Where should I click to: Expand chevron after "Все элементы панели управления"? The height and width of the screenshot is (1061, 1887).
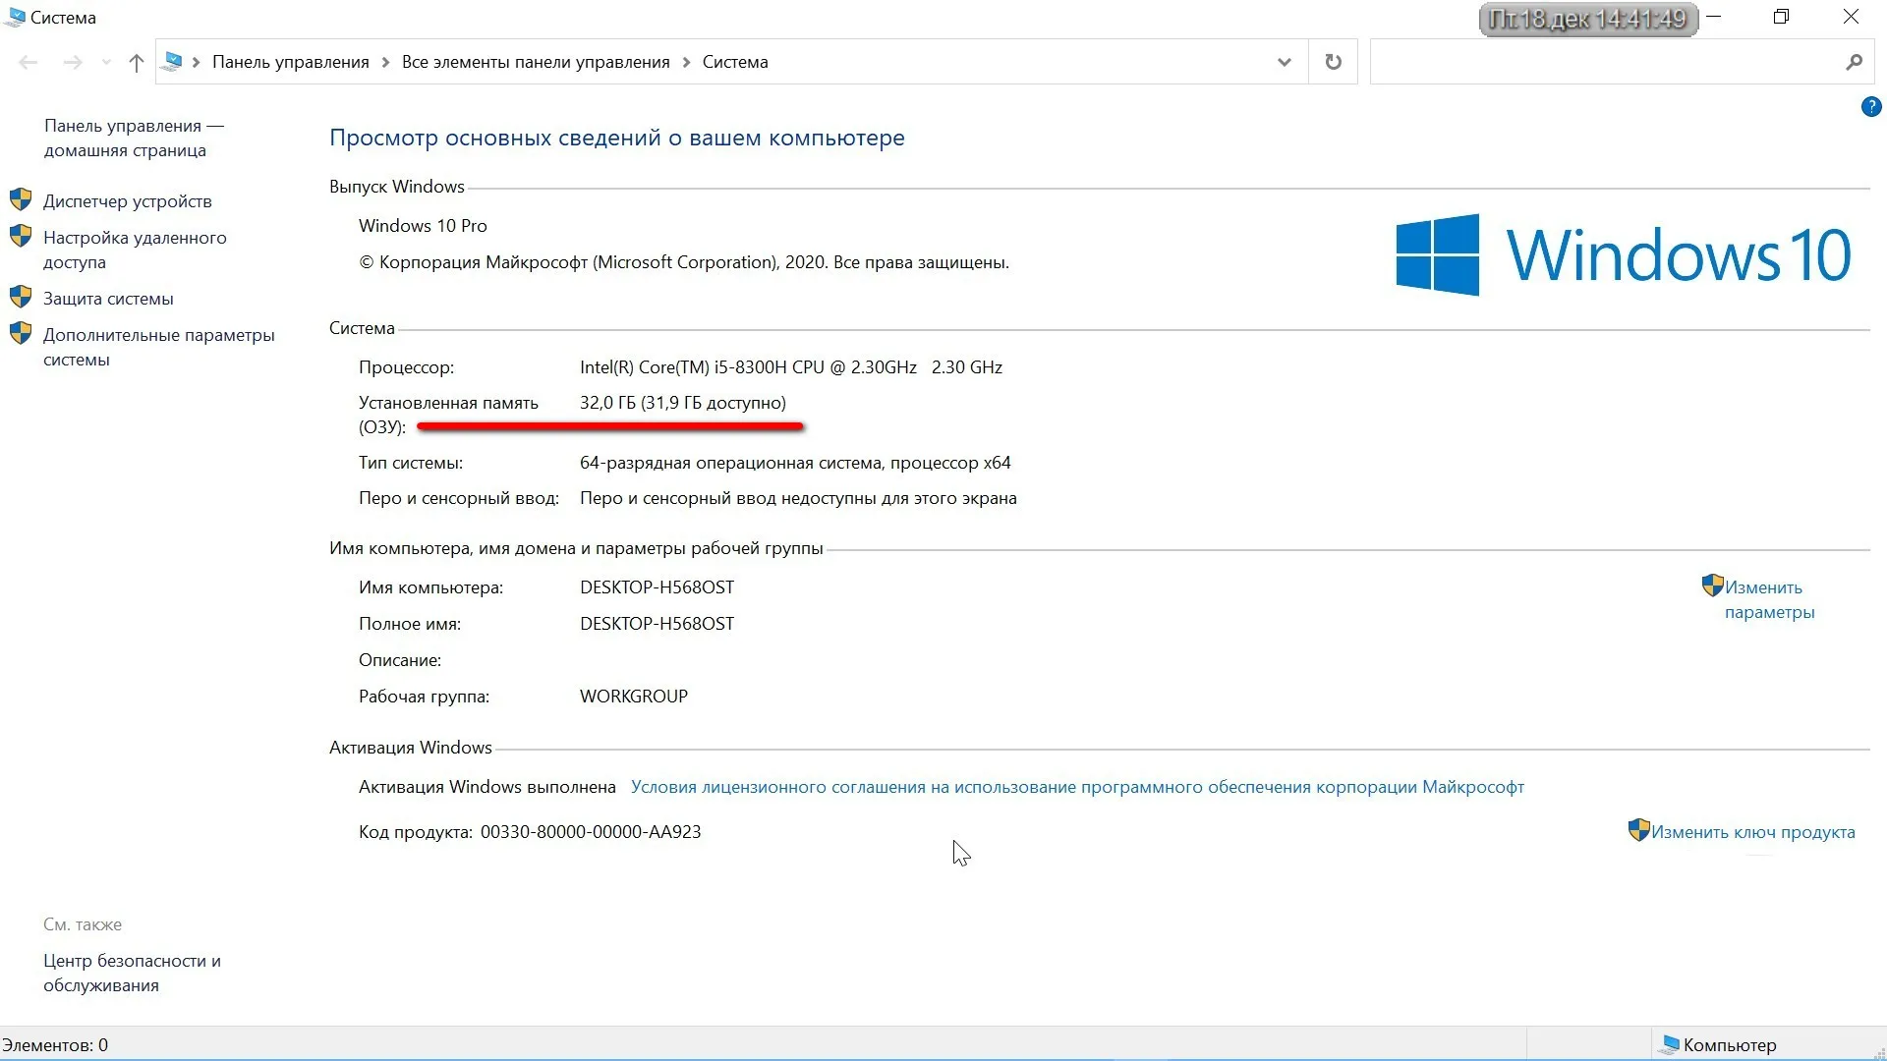point(686,62)
